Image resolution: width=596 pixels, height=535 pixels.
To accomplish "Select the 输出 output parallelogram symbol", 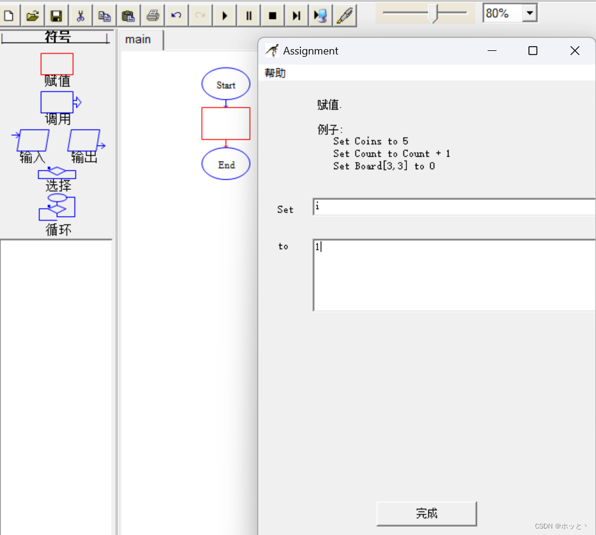I will click(x=86, y=140).
